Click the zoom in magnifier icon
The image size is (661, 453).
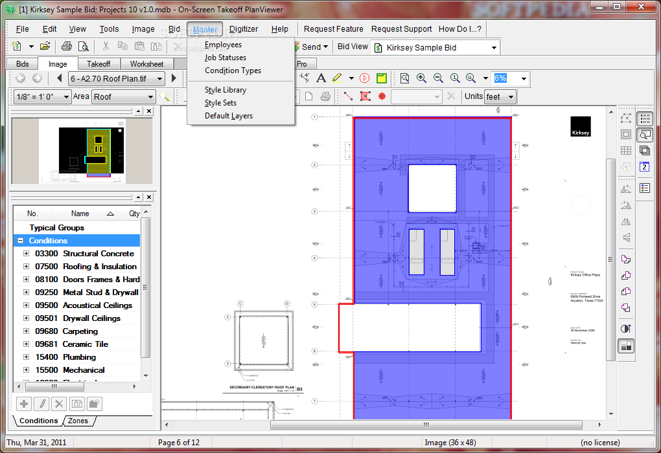pos(421,78)
